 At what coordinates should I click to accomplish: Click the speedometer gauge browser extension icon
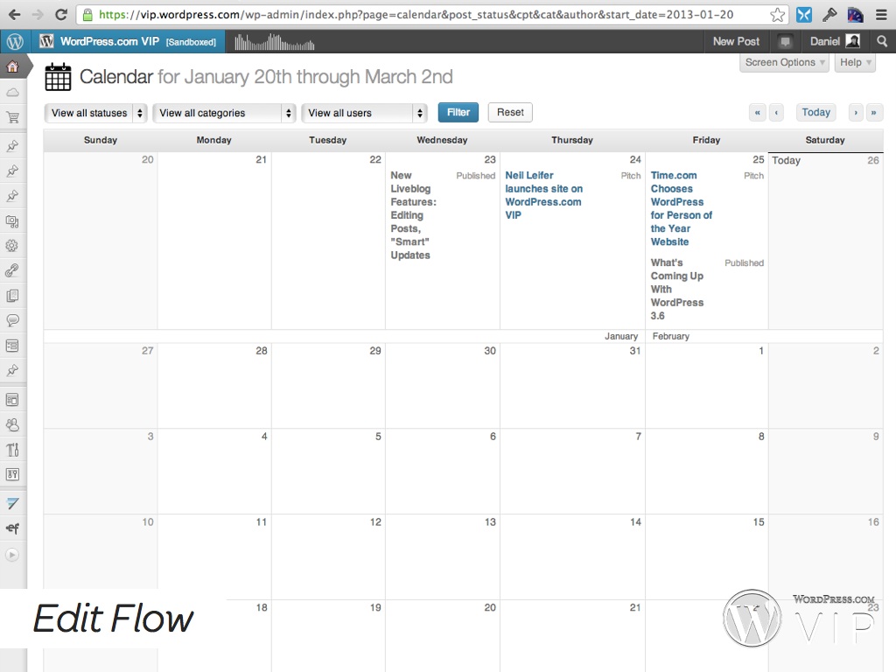tap(856, 15)
